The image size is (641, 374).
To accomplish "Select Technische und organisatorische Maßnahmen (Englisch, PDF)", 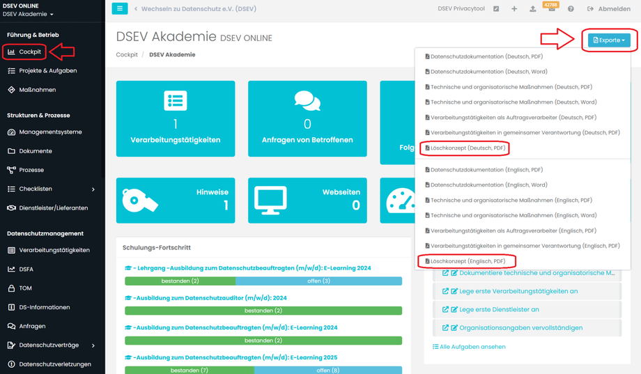I will [x=509, y=201].
